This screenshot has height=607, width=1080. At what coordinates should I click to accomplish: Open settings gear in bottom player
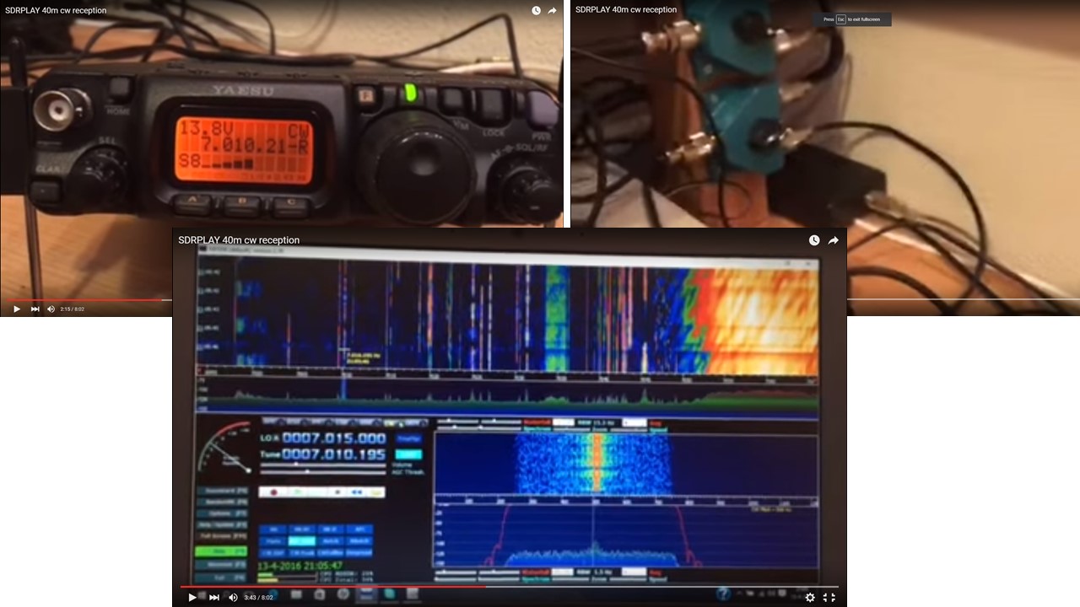pyautogui.click(x=810, y=597)
